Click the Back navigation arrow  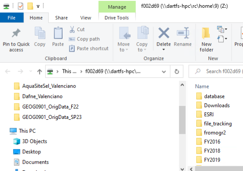8,72
